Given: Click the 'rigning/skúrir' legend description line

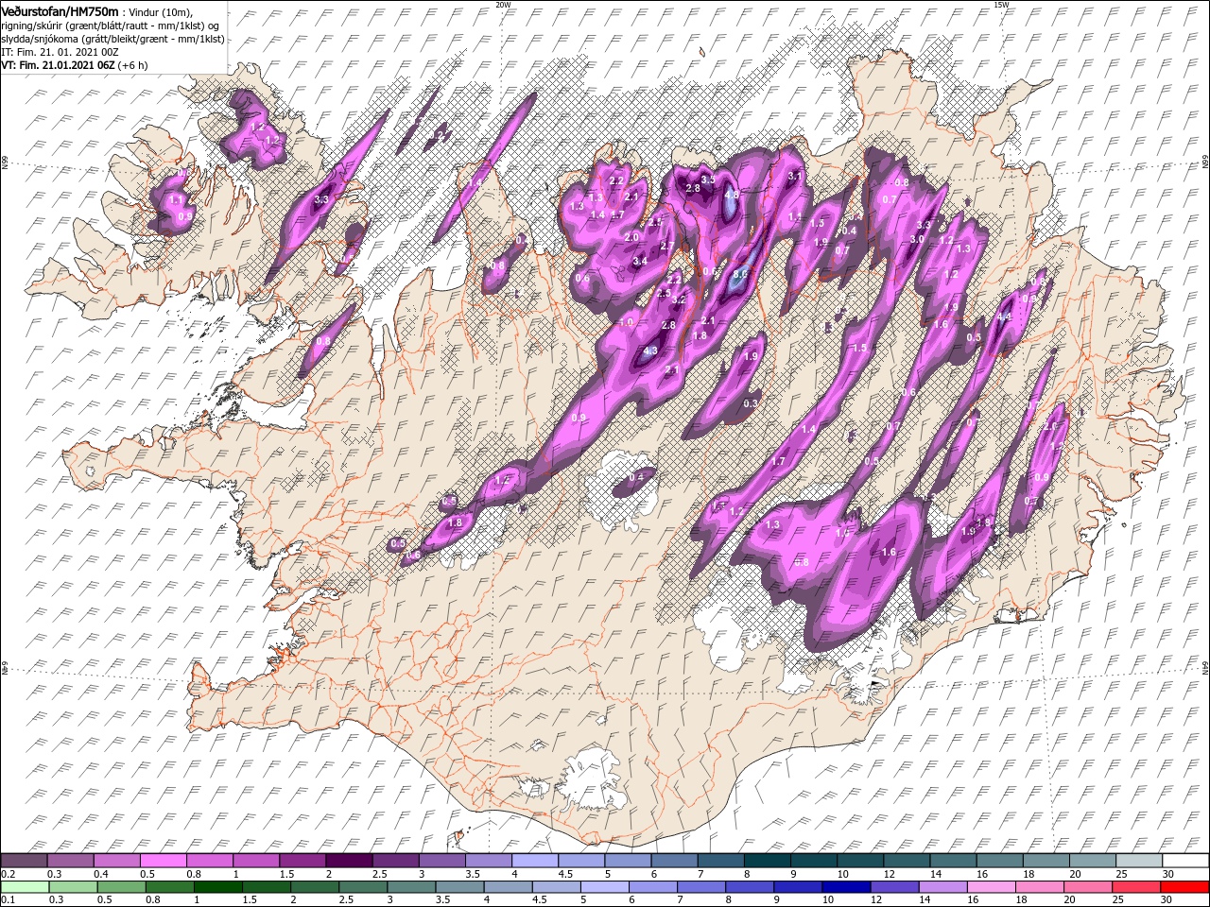Looking at the screenshot, I should (x=111, y=25).
